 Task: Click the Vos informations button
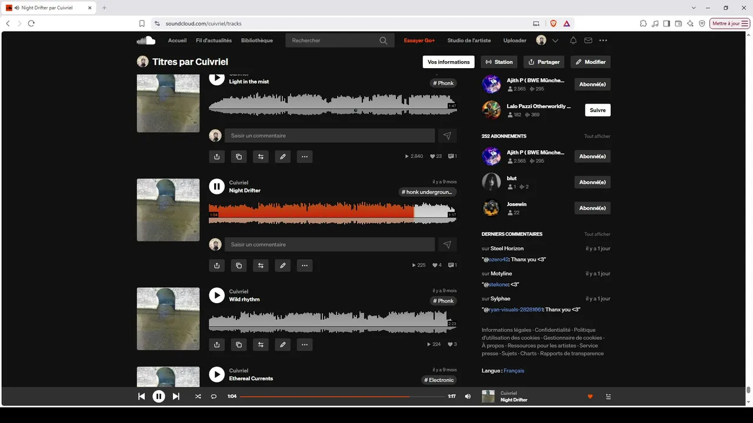click(x=448, y=62)
